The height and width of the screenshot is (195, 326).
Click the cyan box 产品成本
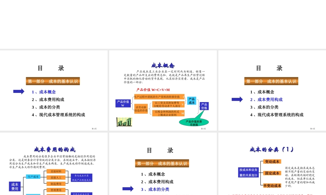click(x=191, y=101)
